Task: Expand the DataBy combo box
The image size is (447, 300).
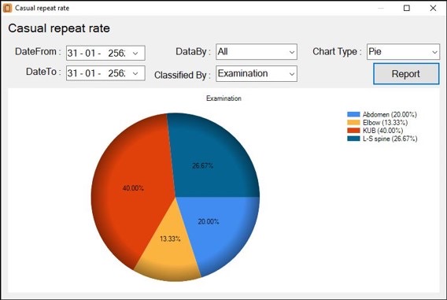Action: [292, 52]
